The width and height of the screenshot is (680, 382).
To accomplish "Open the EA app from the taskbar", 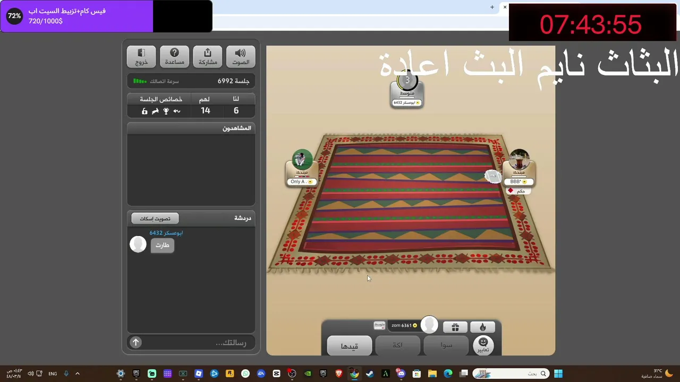I will (261, 374).
